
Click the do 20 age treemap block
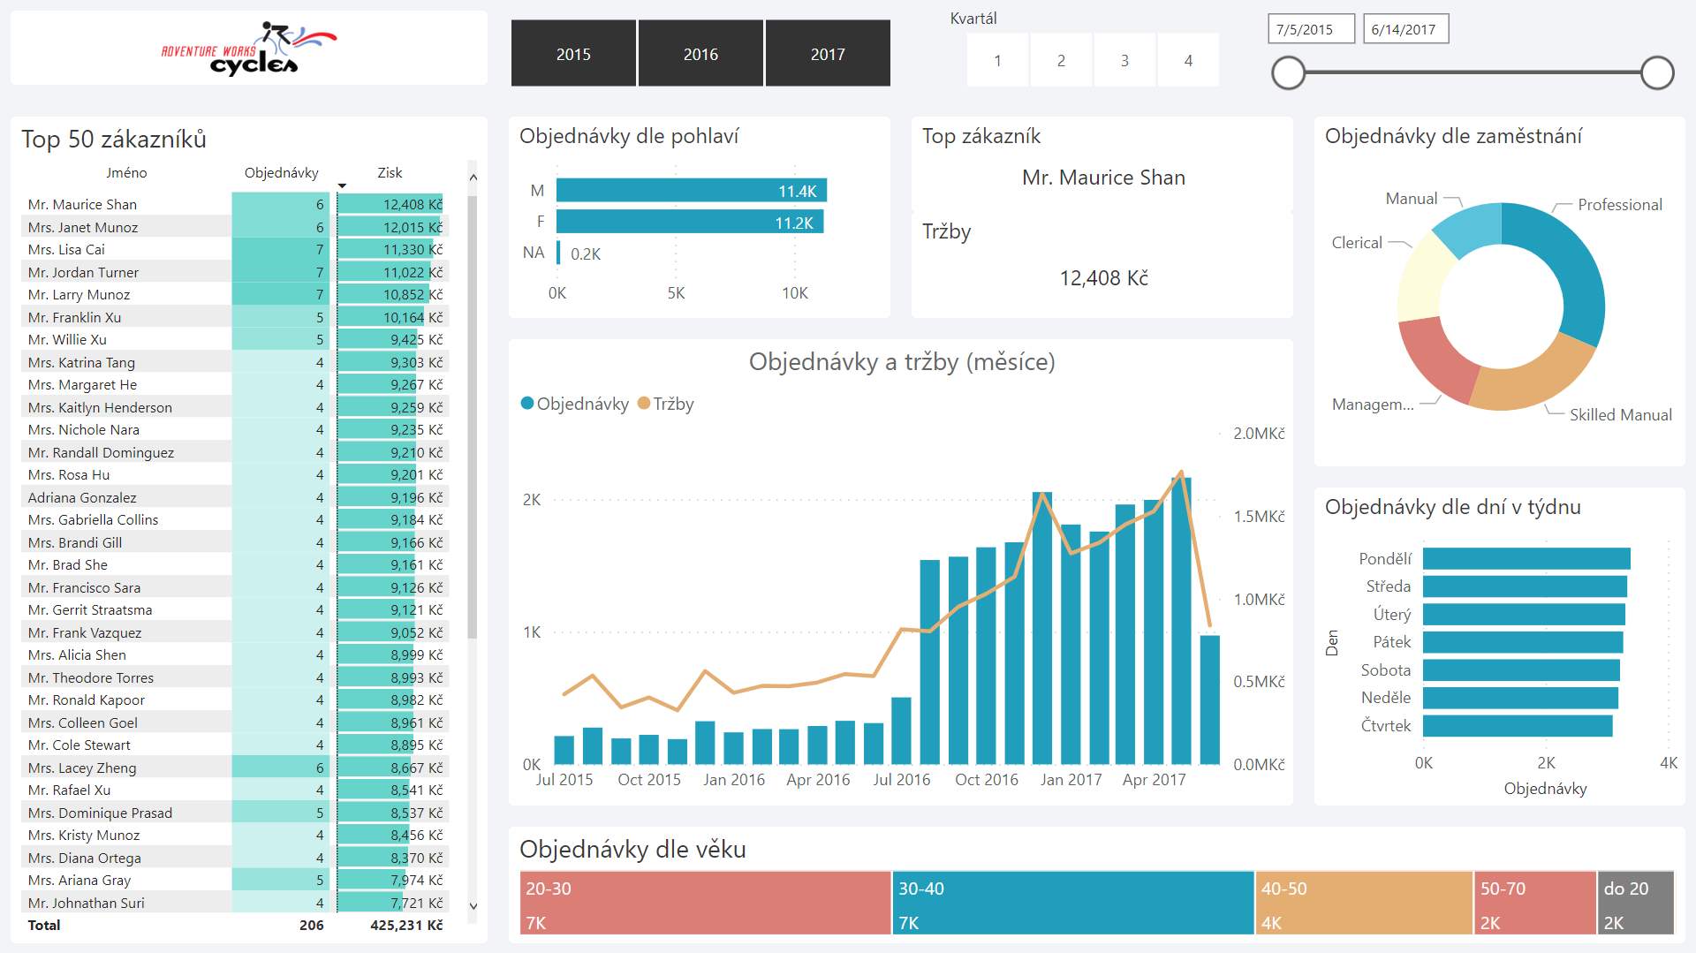pyautogui.click(x=1636, y=903)
